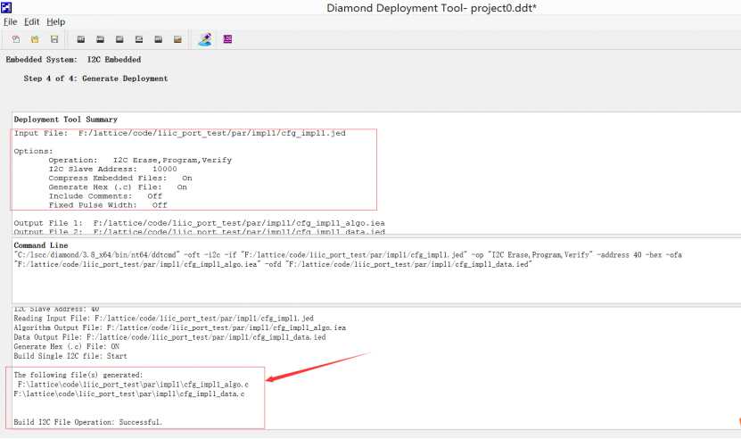741x439 pixels.
Task: Click the first black chip icon after Save
Action: 81,39
